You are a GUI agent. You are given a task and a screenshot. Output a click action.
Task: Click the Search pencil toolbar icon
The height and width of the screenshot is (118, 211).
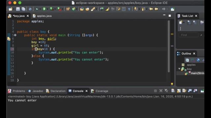pyautogui.click(x=93, y=9)
